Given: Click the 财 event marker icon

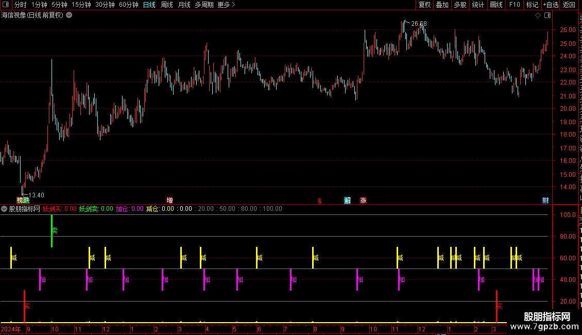Looking at the screenshot, I should pos(545,200).
